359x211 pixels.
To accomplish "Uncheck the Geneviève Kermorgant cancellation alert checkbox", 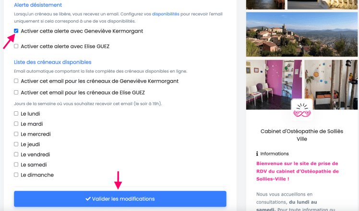I will coord(16,31).
